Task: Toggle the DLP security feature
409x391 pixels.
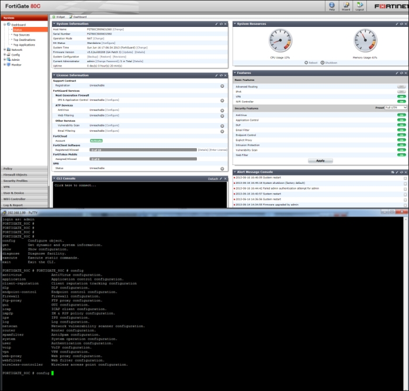Action: click(401, 125)
